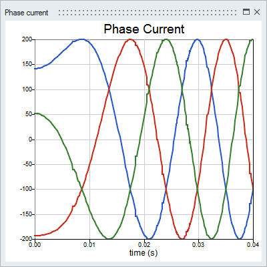
Task: Click the 0.00 time axis label
Action: 35,245
